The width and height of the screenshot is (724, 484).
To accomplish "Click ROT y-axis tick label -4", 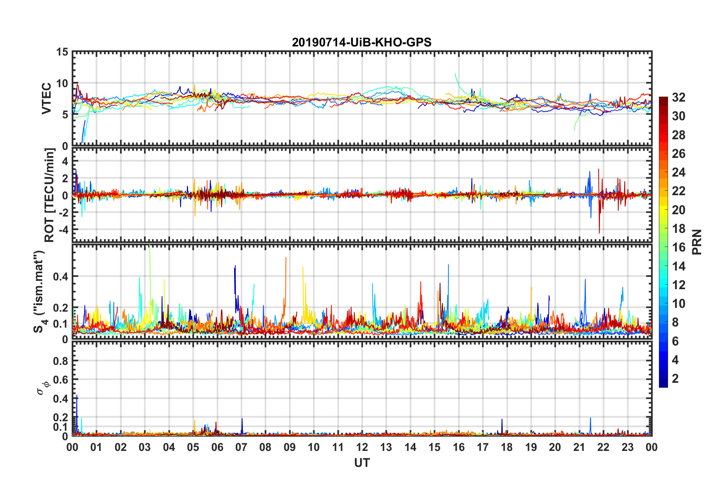I will click(x=63, y=229).
